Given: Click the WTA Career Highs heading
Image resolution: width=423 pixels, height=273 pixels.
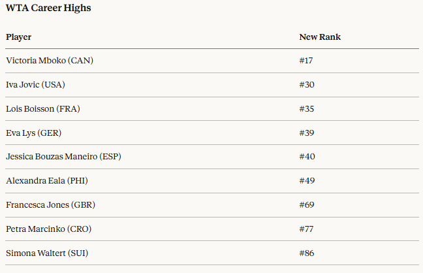Looking at the screenshot, I should [x=48, y=8].
